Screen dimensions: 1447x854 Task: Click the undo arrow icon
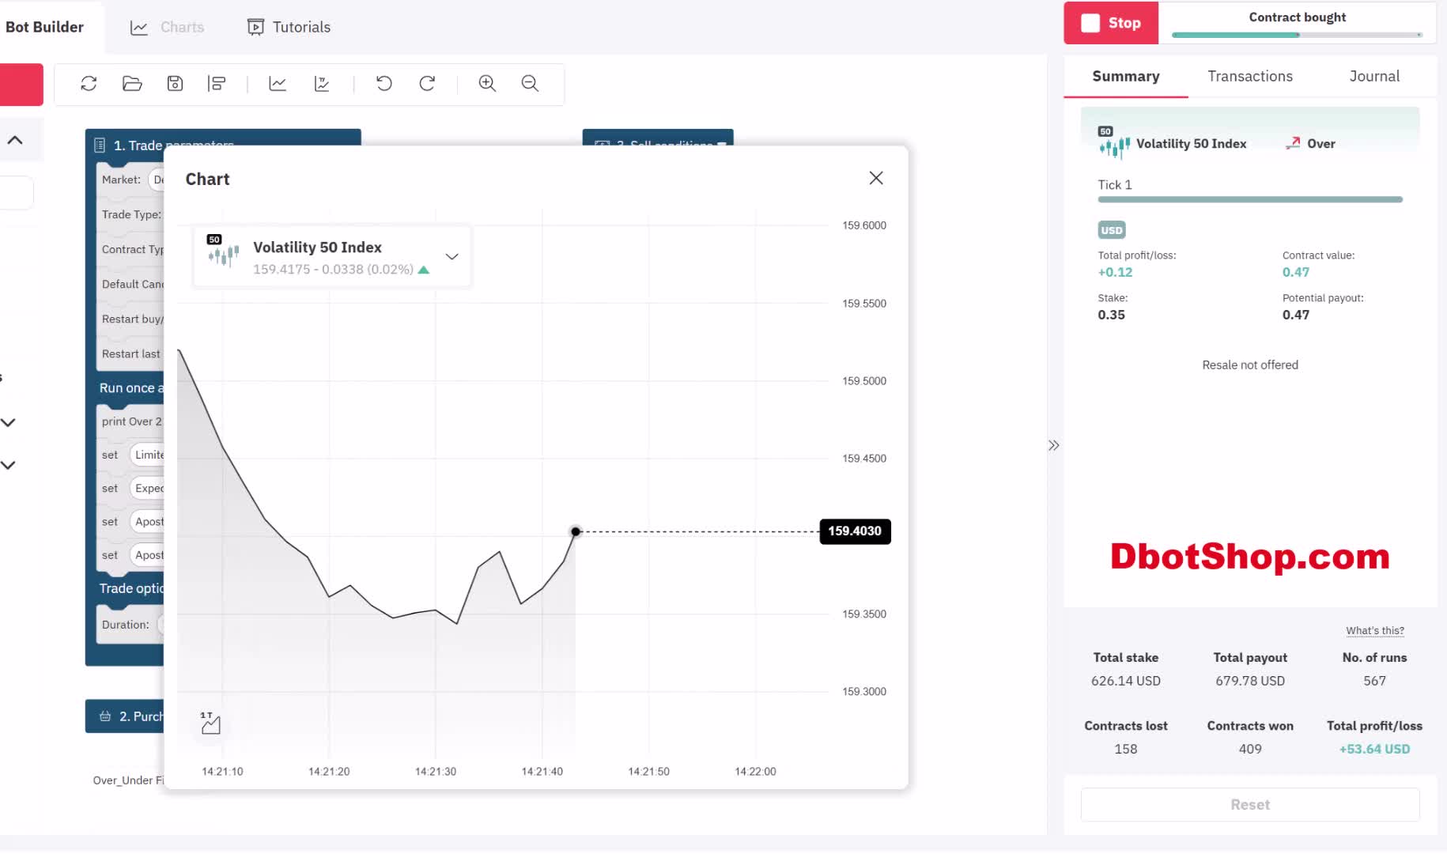[x=384, y=84]
